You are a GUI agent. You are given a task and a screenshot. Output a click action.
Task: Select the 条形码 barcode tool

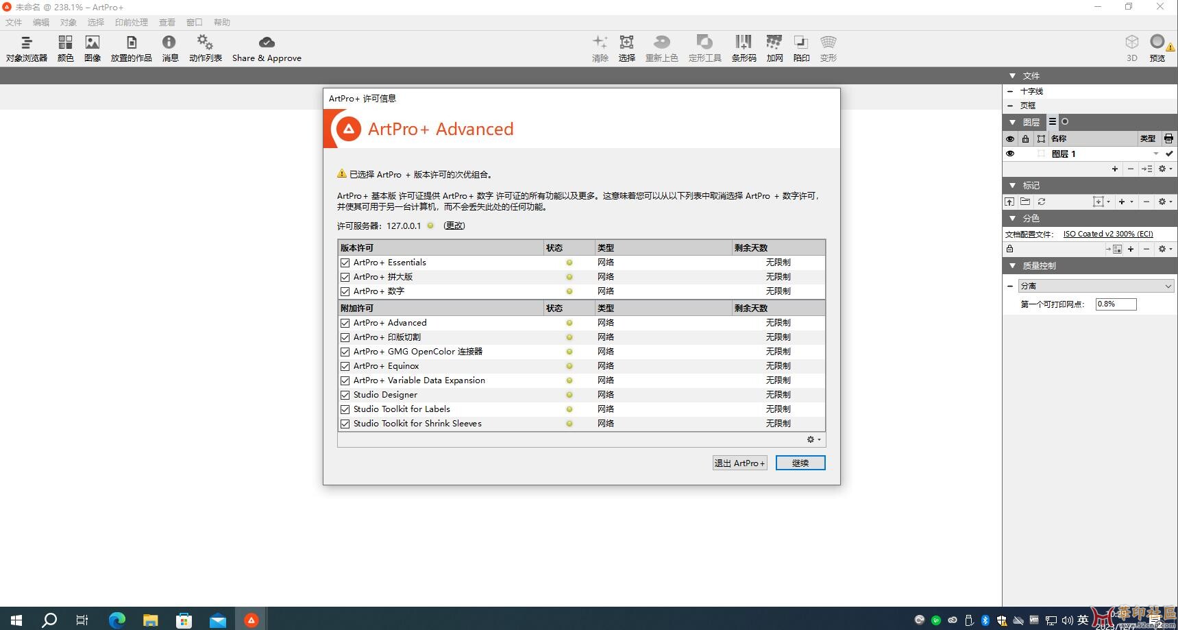pyautogui.click(x=744, y=49)
